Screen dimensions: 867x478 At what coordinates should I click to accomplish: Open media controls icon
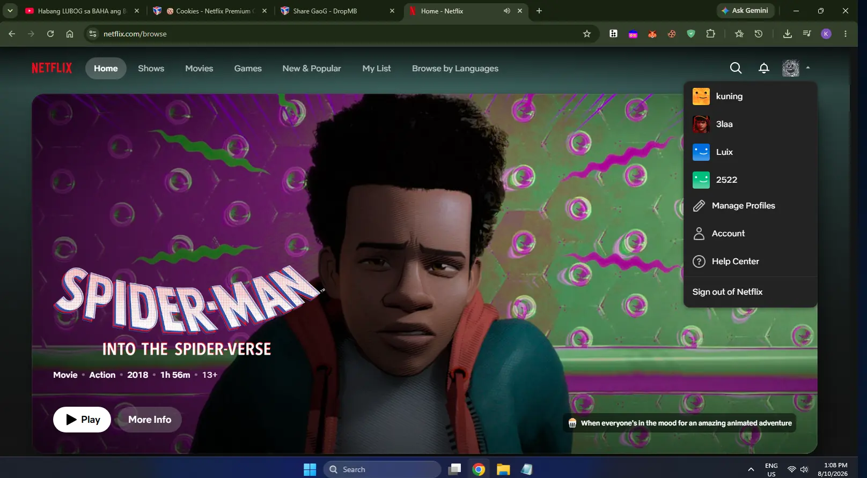[x=807, y=34]
